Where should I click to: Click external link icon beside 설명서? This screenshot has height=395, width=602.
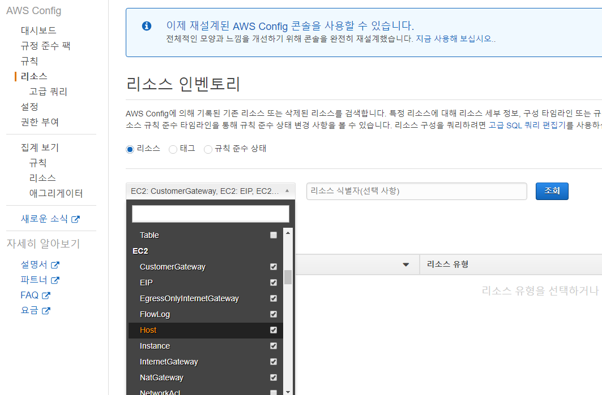[55, 264]
